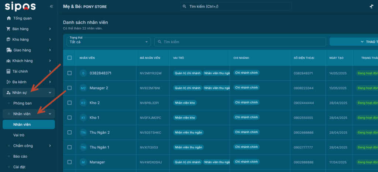Click Mẹ & Bé: PONY STORE title
This screenshot has width=378, height=172.
(85, 7)
